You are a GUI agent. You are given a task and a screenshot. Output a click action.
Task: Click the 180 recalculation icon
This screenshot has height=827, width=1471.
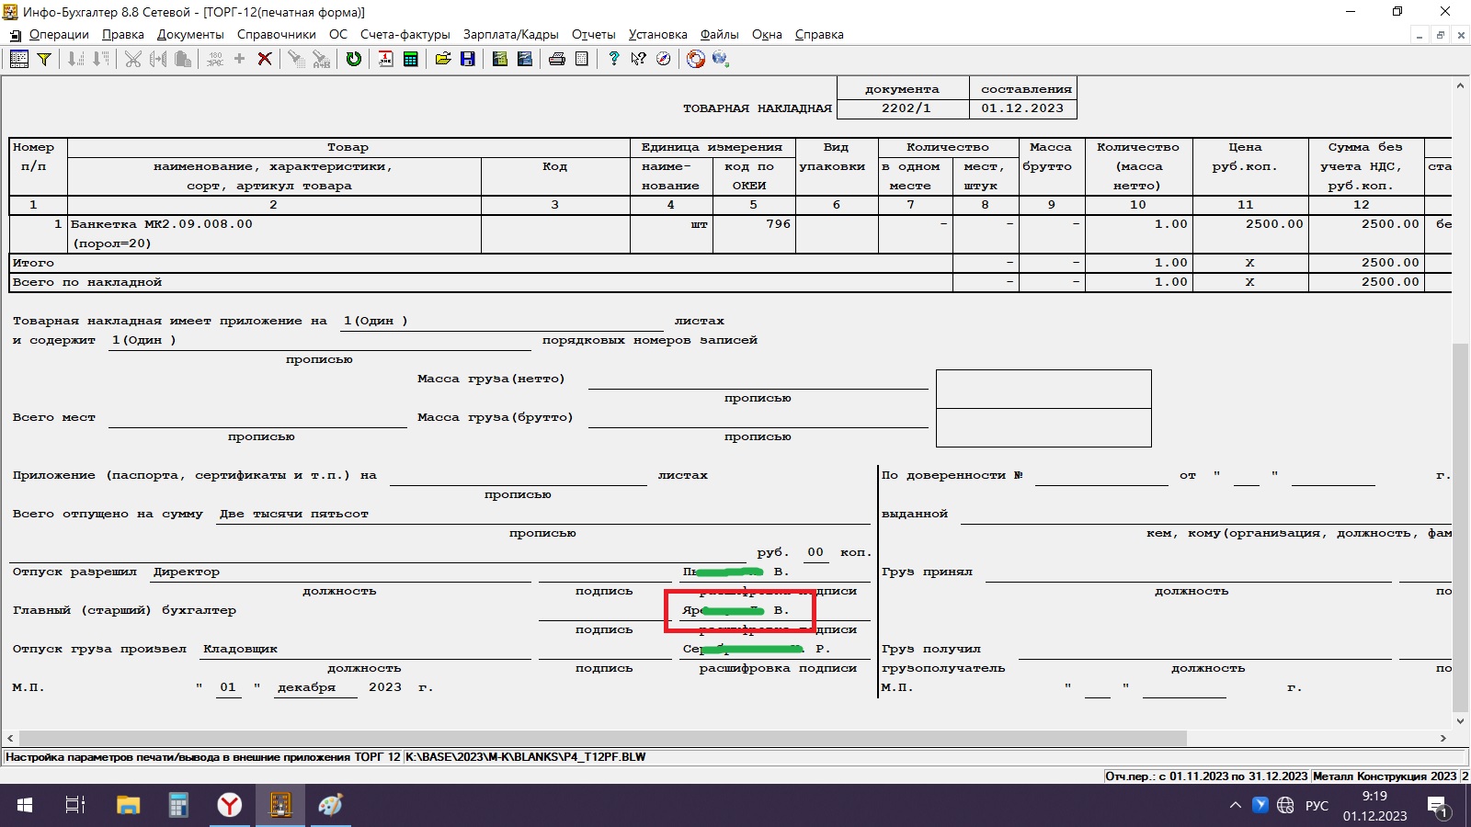click(215, 59)
